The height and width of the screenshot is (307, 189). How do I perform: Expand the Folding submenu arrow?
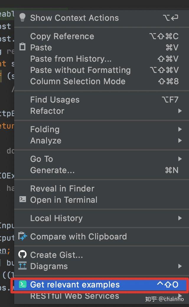(x=180, y=129)
